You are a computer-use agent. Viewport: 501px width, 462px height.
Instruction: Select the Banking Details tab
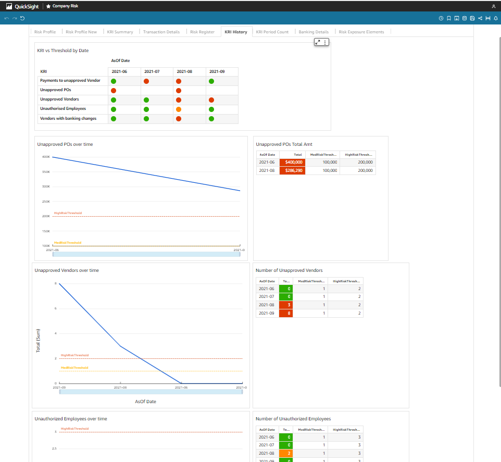pyautogui.click(x=314, y=32)
